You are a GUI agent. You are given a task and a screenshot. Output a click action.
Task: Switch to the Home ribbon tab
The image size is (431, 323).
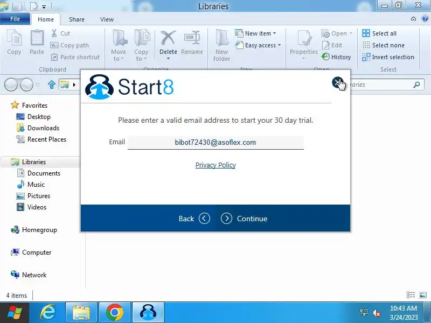point(46,19)
